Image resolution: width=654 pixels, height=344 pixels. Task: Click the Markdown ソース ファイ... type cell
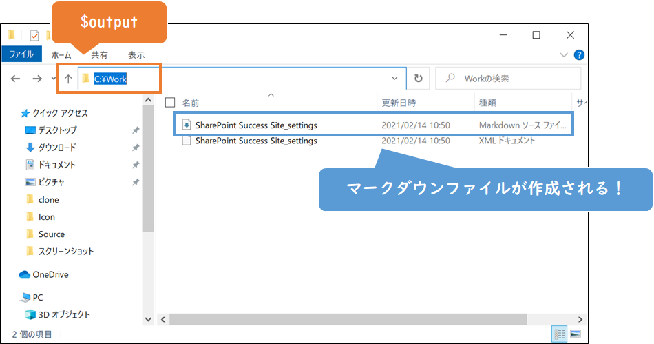point(523,125)
